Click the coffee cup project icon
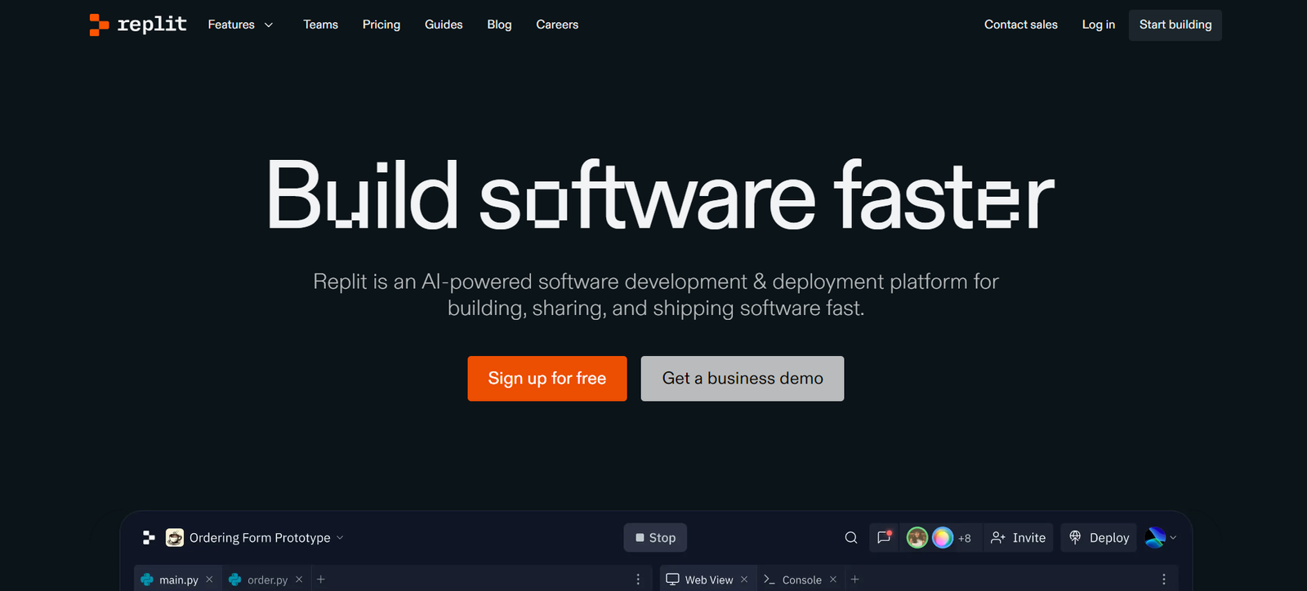The height and width of the screenshot is (591, 1307). click(x=174, y=537)
